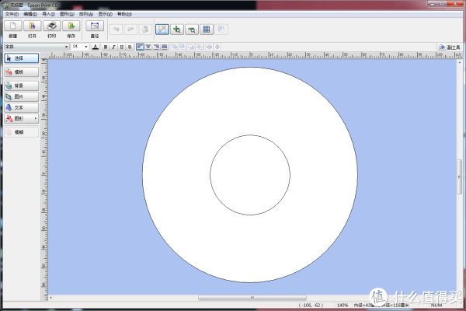Image resolution: width=466 pixels, height=311 pixels.
Task: Align text to the left
Action: pyautogui.click(x=140, y=47)
